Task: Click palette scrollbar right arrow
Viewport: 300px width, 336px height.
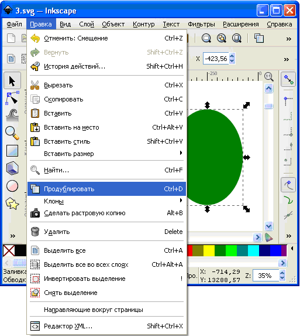Action: (282, 263)
